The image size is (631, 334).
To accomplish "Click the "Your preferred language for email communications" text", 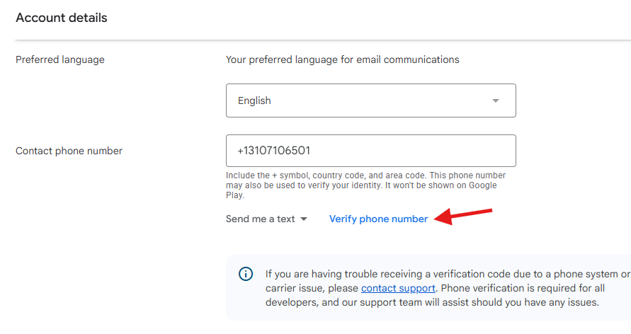I will [342, 59].
